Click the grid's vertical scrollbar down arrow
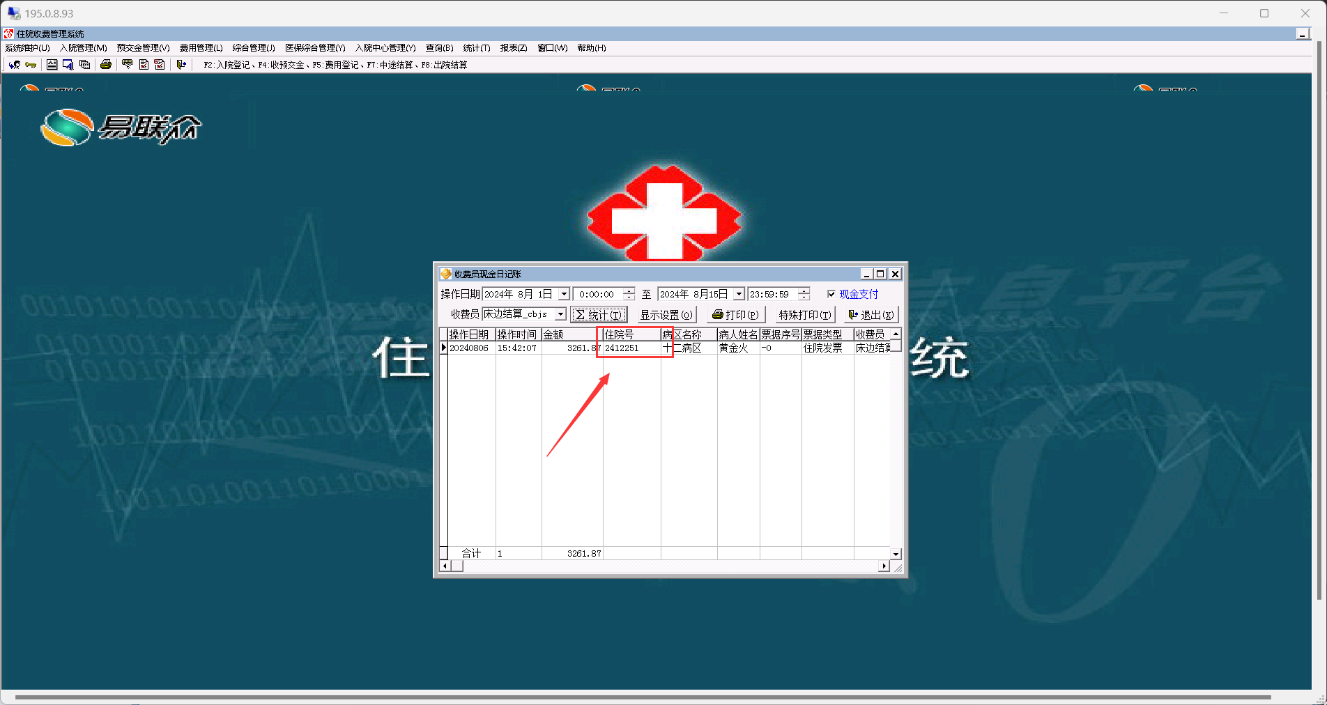The width and height of the screenshot is (1327, 705). tap(896, 554)
